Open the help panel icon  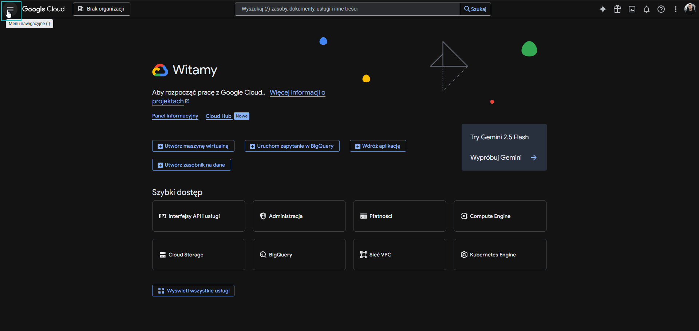[x=661, y=9]
